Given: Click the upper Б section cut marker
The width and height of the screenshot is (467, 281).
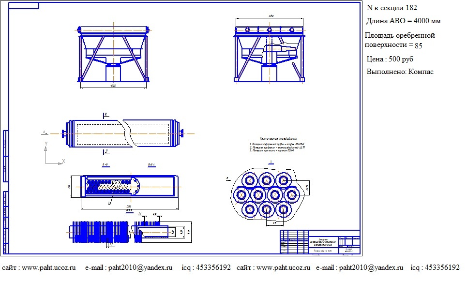Looking at the screenshot, I should (106, 115).
